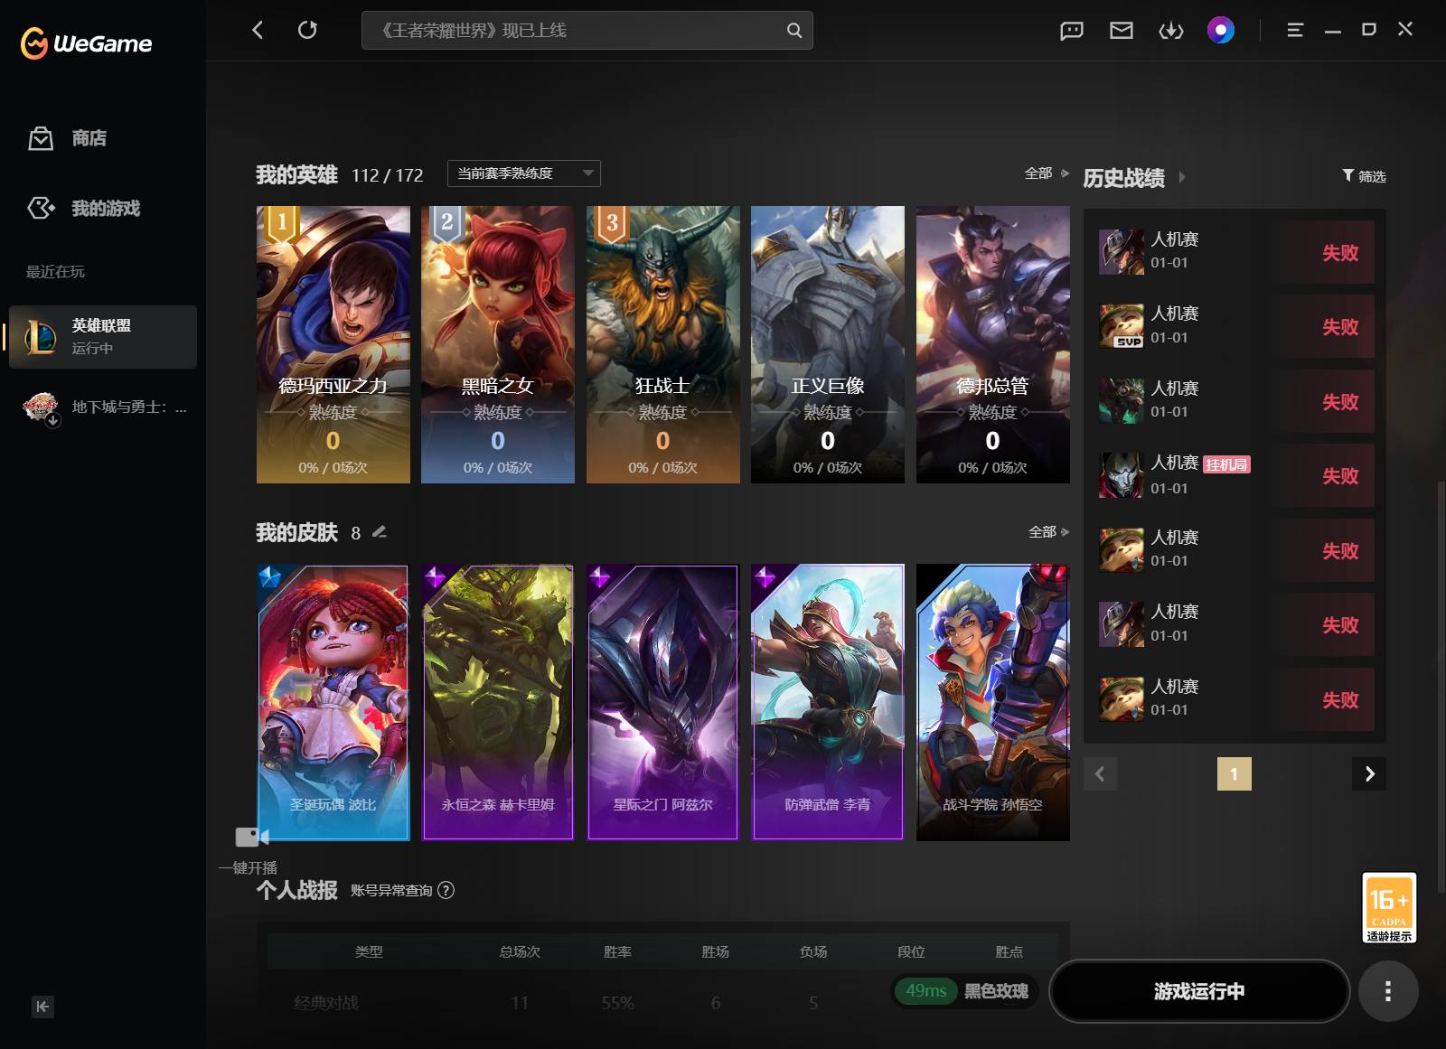
Task: Select the Dungeon Fighter game icon
Action: pyautogui.click(x=40, y=407)
